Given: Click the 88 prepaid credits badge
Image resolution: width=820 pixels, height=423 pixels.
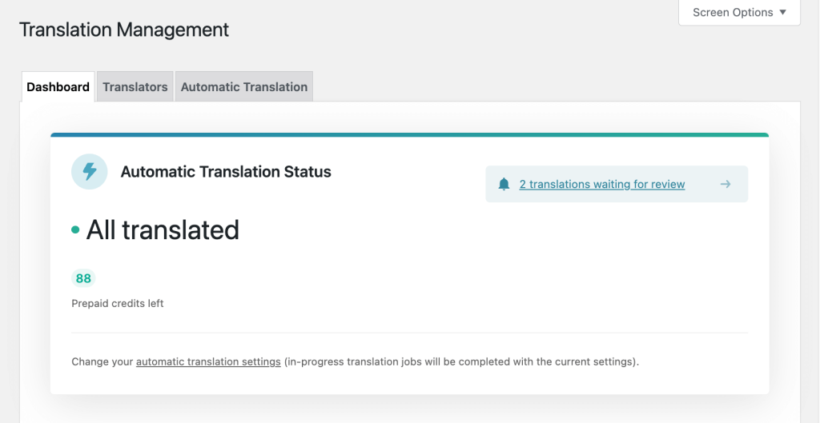Looking at the screenshot, I should pos(83,278).
